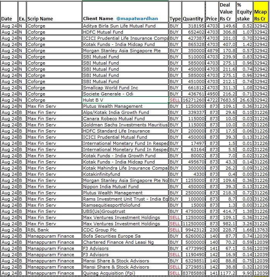Image resolution: width=270 pixels, height=277 pixels.
Task: Click the Client Name header cell
Action: (125, 12)
